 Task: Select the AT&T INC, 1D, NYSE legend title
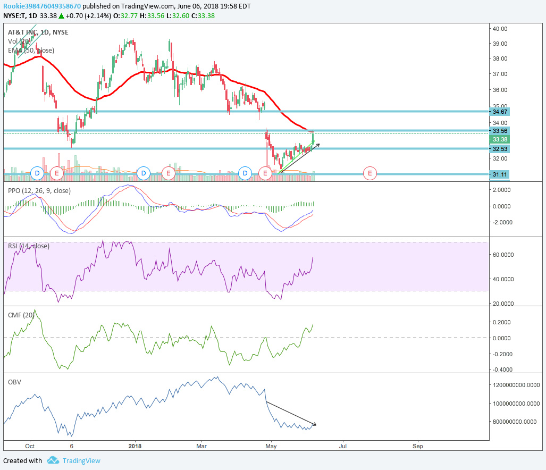point(38,32)
